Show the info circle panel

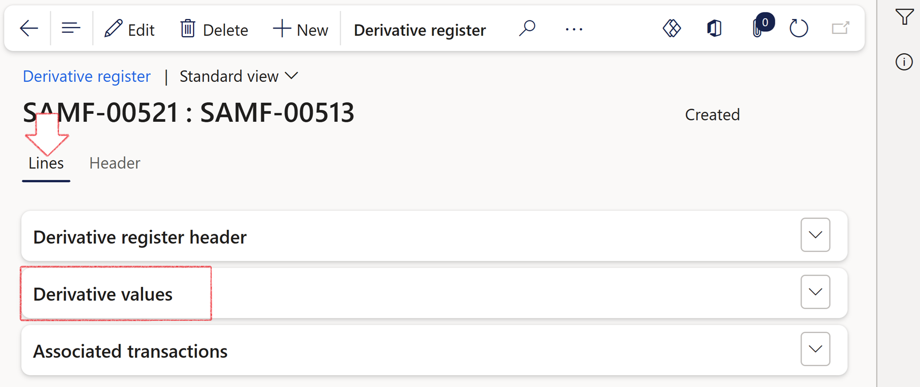904,62
